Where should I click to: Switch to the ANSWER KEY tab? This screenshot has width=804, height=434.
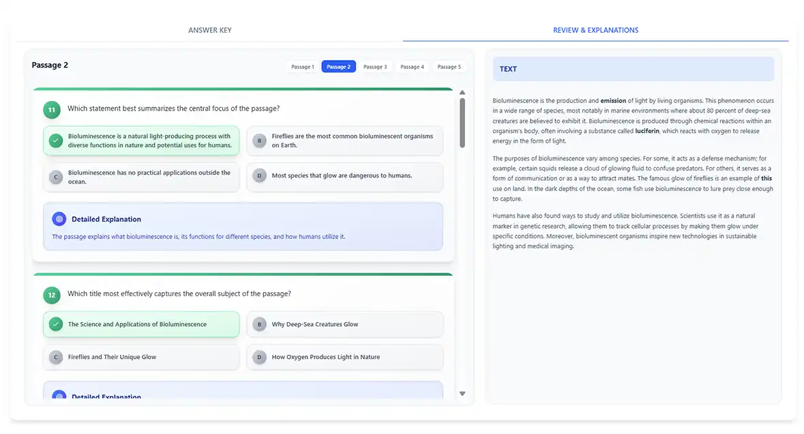coord(209,30)
